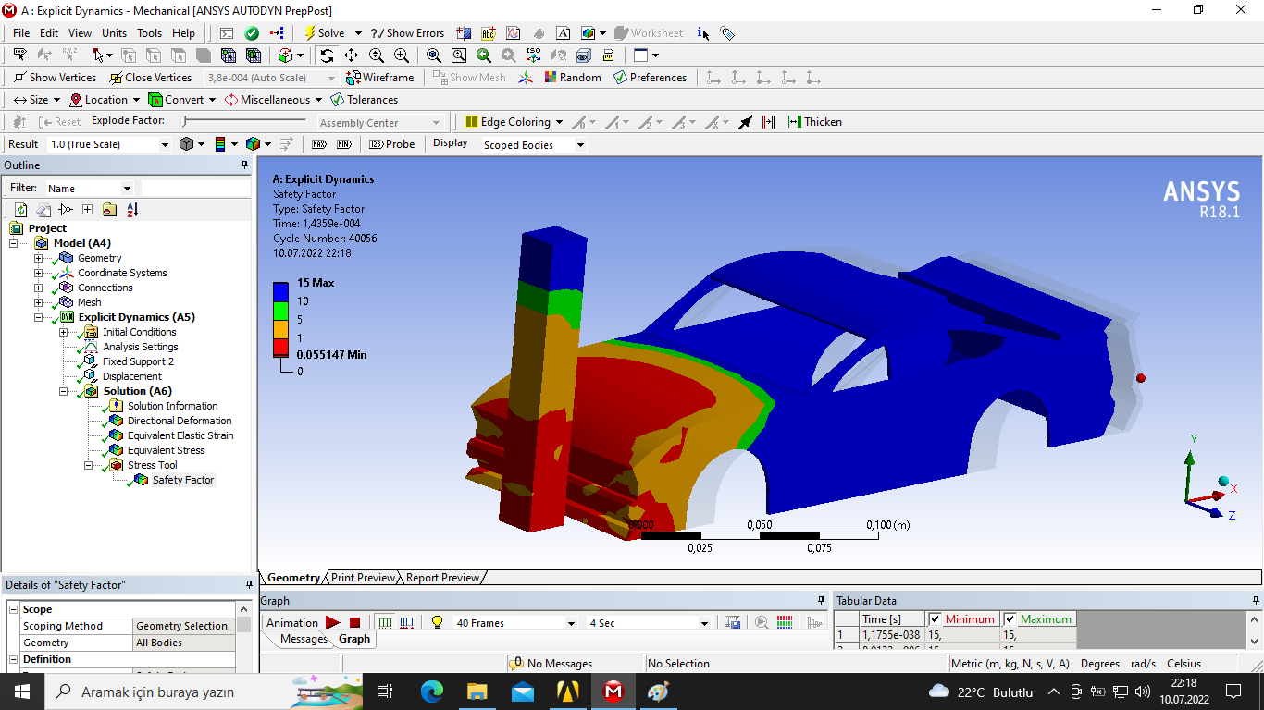Click the Export Video File icon

point(733,623)
